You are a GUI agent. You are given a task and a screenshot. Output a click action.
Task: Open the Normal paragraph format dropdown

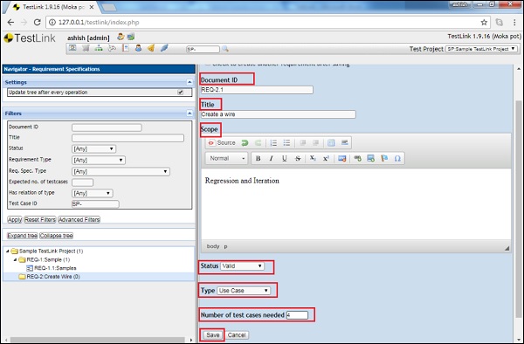227,158
